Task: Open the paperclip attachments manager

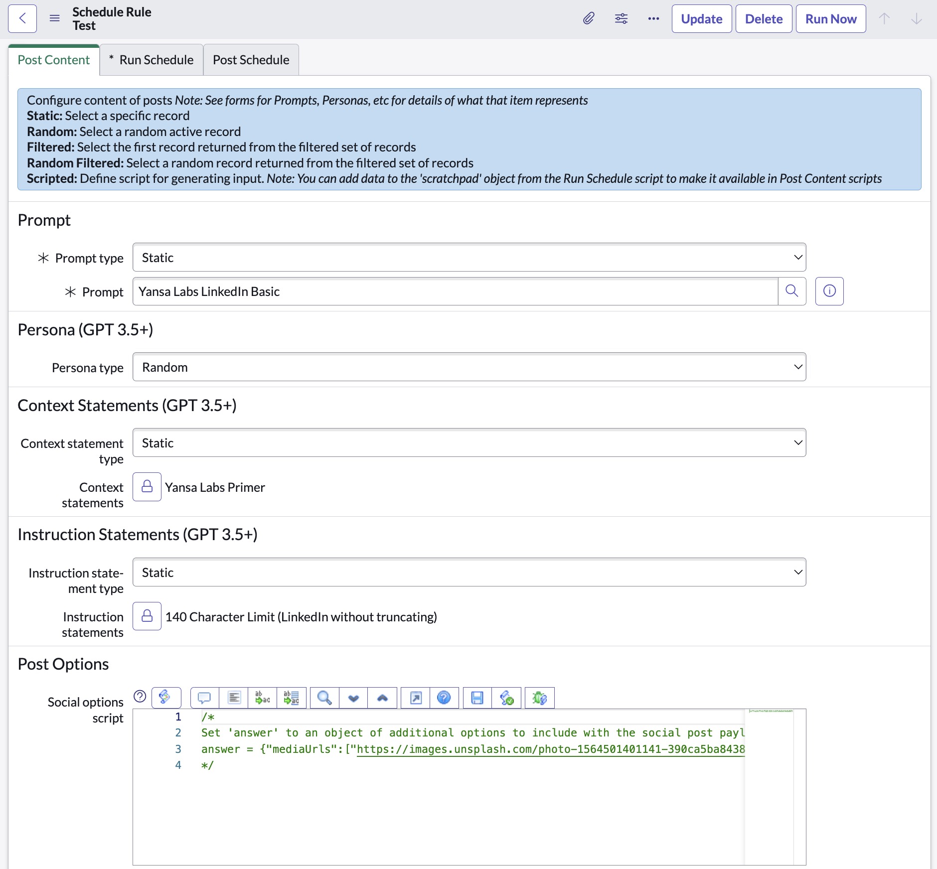Action: (x=589, y=19)
